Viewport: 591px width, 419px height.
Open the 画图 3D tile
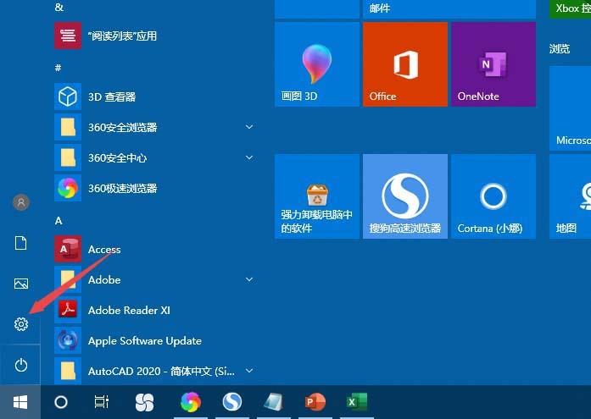(x=317, y=64)
